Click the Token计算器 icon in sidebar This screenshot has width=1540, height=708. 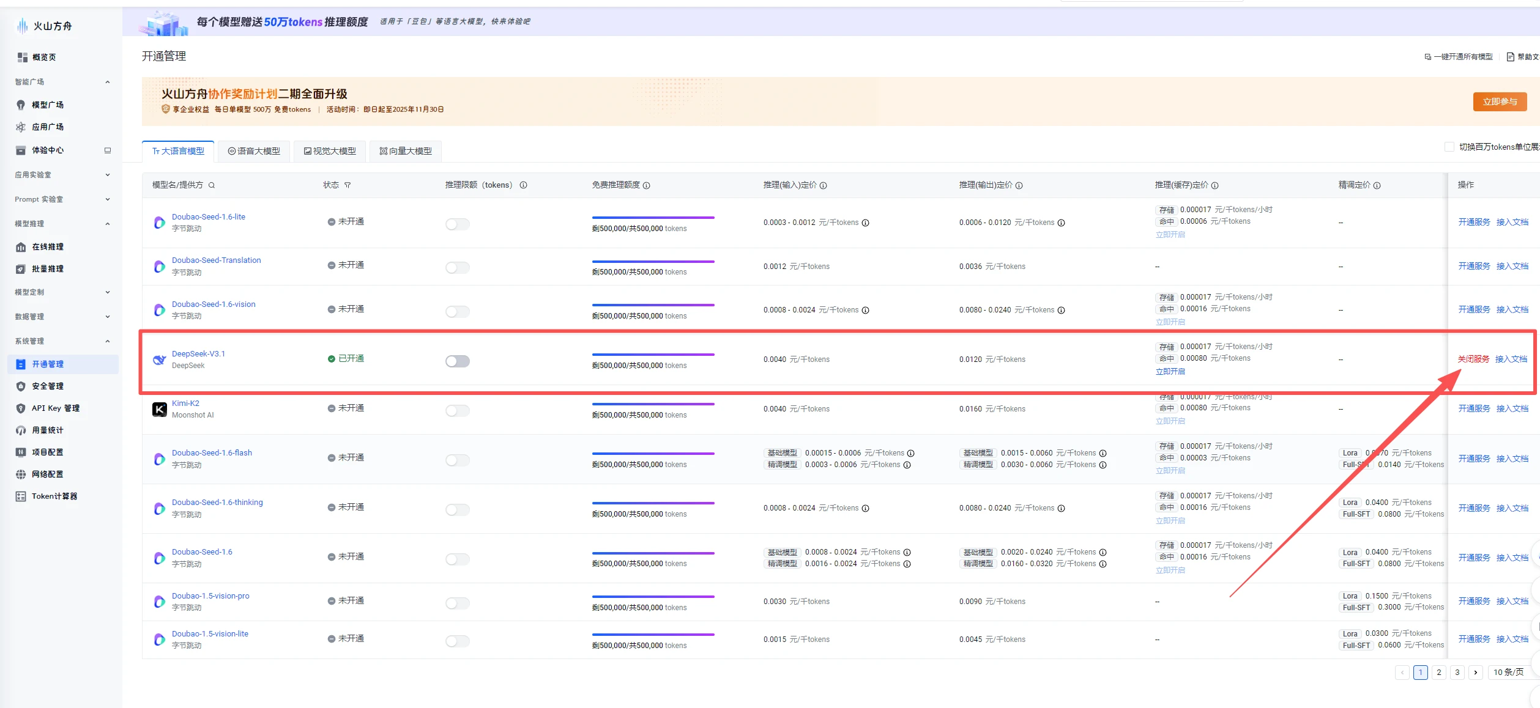coord(21,496)
